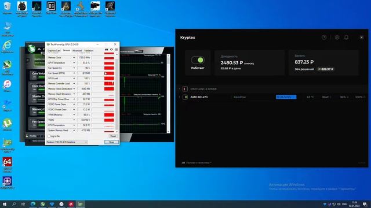This screenshot has height=208, width=371.
Task: Click Afterburner Core Clock slider
Action: pos(41,90)
